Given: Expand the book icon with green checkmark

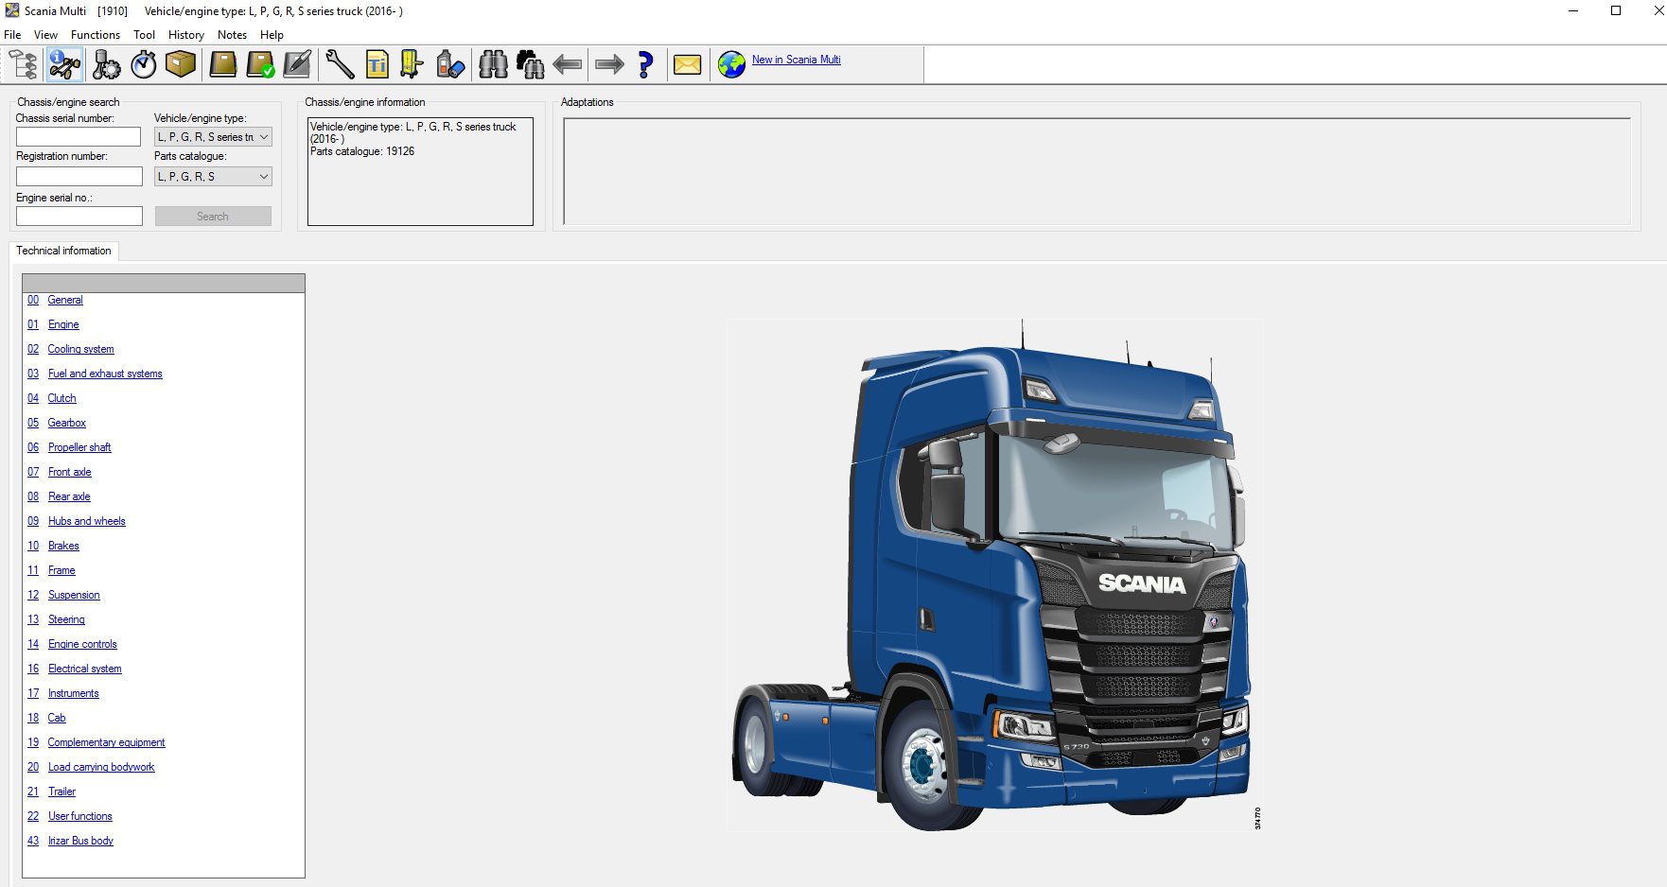Looking at the screenshot, I should [260, 63].
